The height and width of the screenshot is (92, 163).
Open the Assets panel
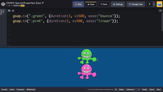[12, 89]
